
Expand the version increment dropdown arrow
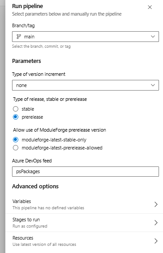pos(153,85)
